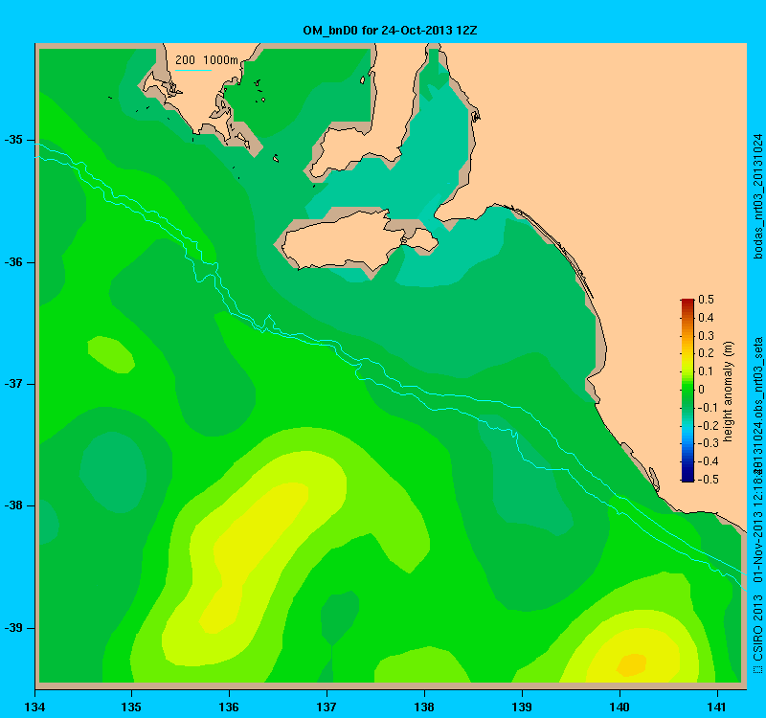
Task: Click the -38 latitude axis label
Action: 13,505
